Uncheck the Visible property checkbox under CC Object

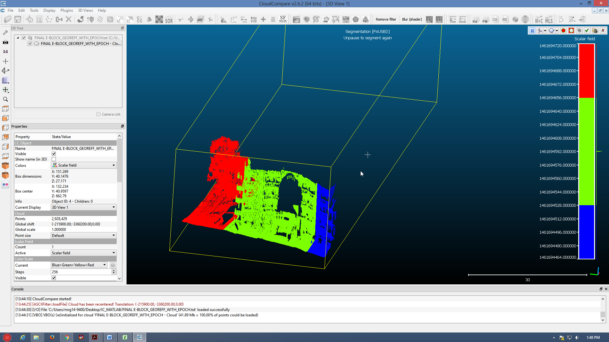(54, 154)
